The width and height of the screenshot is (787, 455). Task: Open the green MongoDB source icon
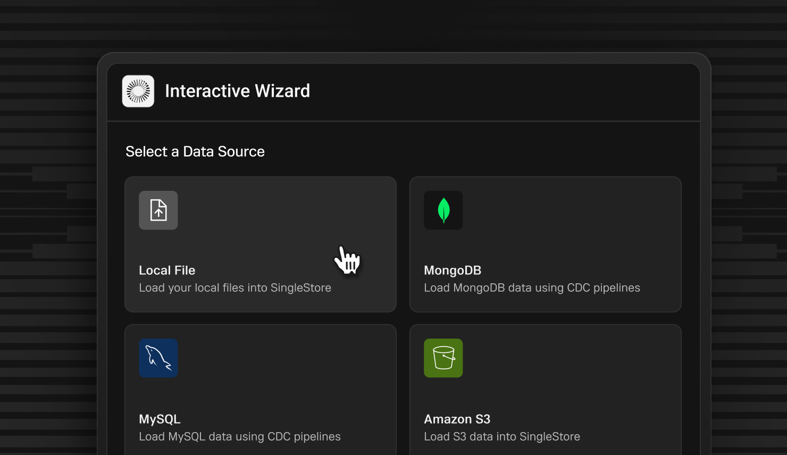tap(443, 210)
